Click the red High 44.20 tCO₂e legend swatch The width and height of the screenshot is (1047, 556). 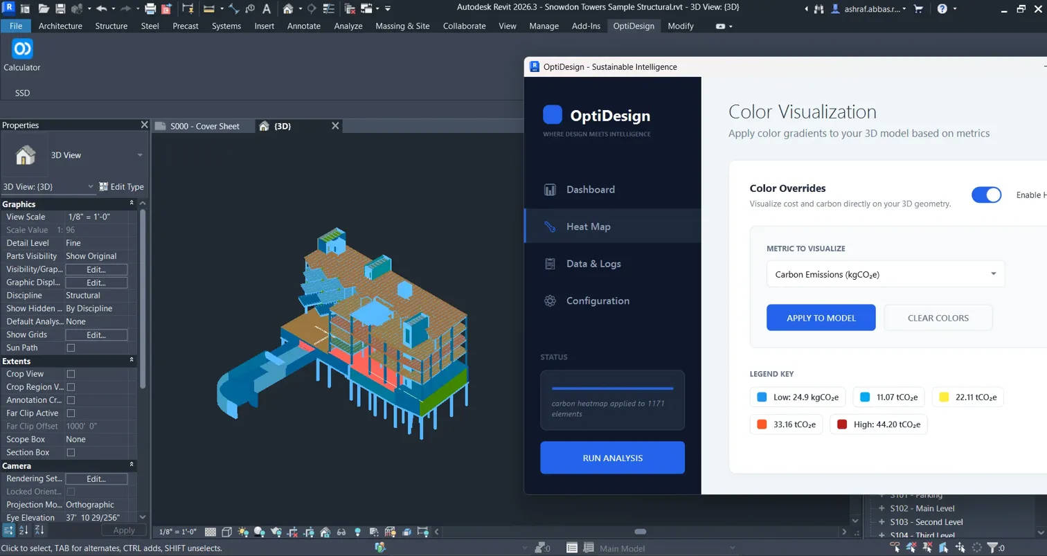(842, 424)
